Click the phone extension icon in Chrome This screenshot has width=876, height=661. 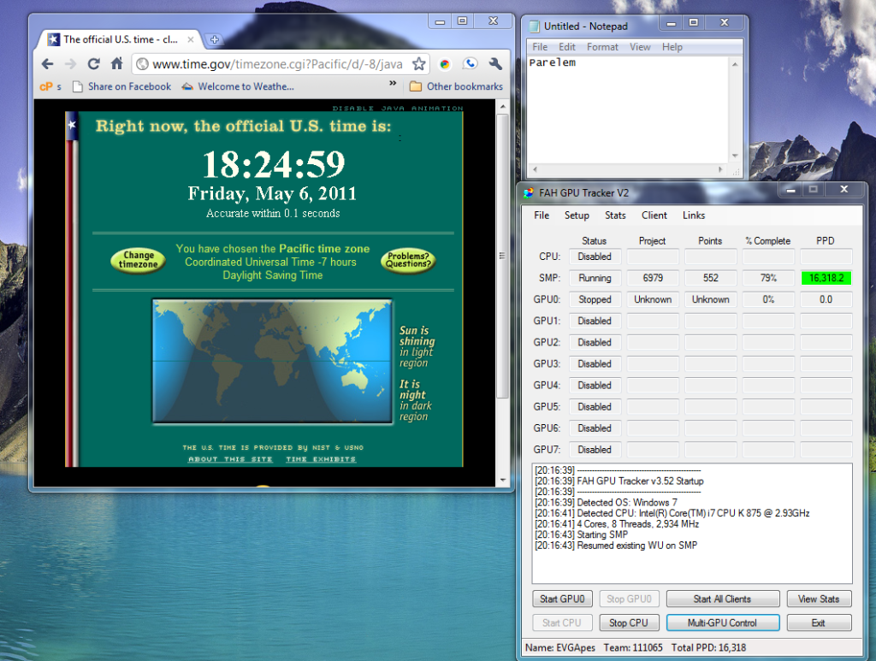click(470, 64)
